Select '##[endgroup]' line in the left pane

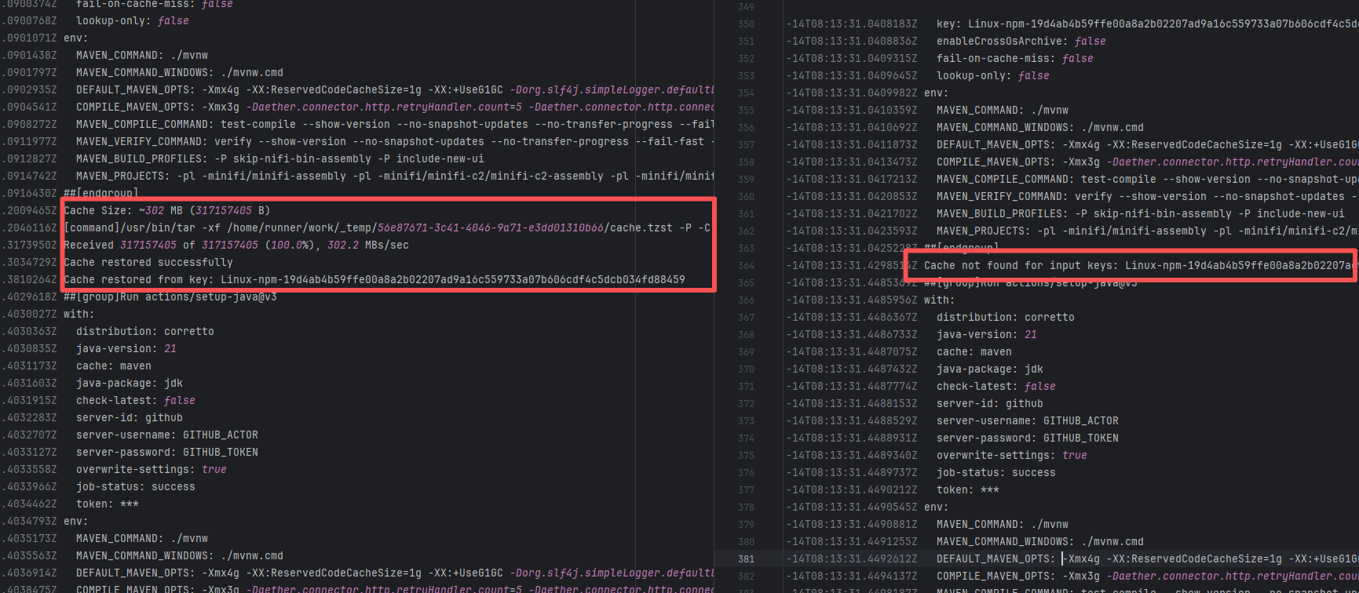click(100, 193)
